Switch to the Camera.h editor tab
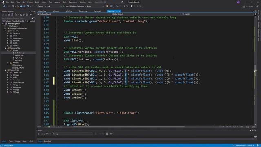The image size is (261, 147). pyautogui.click(x=97, y=11)
